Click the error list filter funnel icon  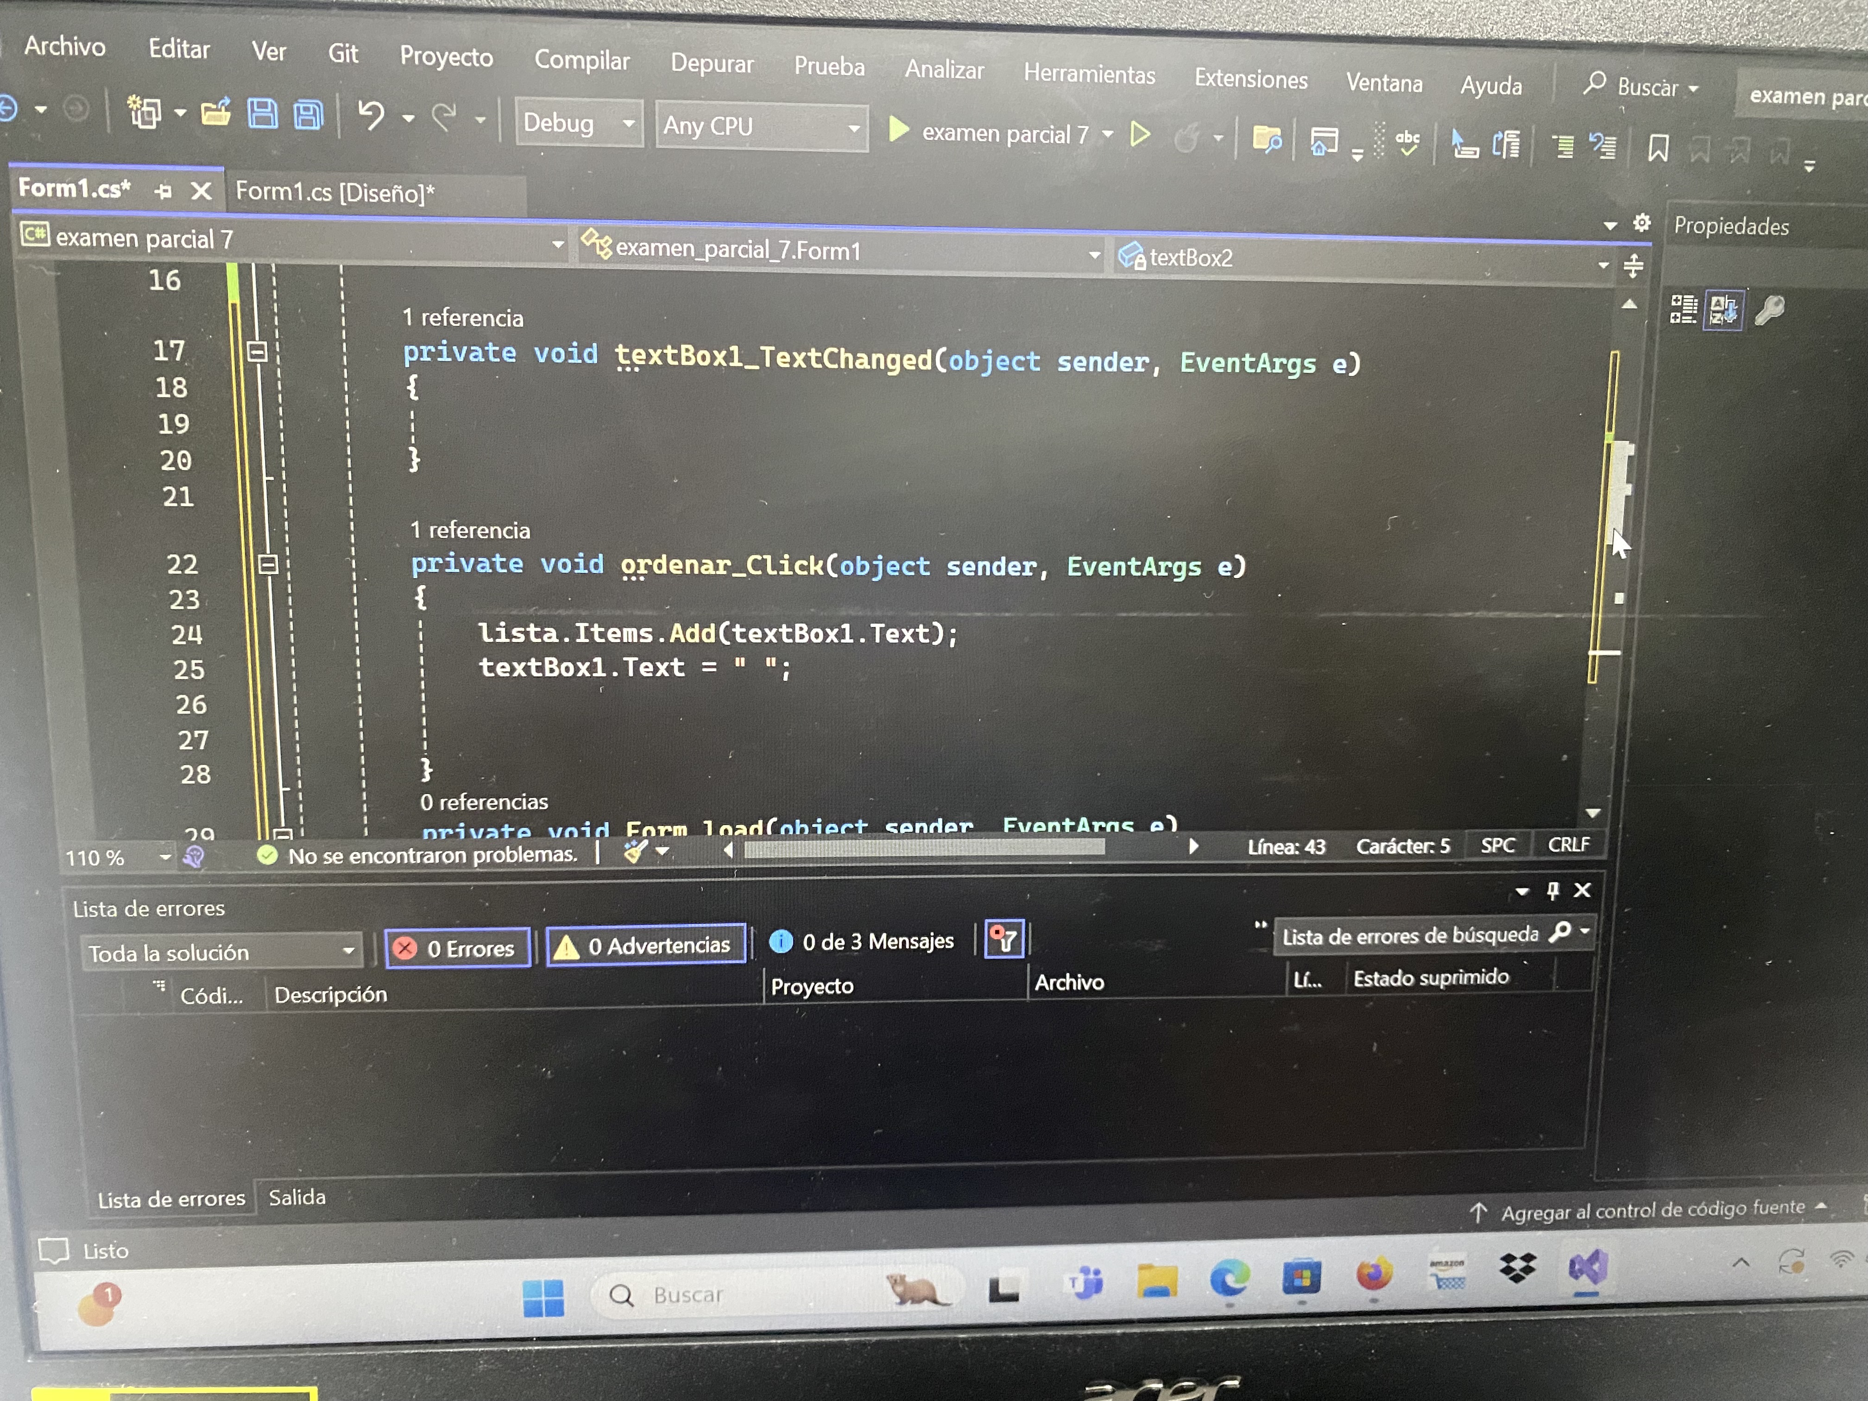[1004, 939]
